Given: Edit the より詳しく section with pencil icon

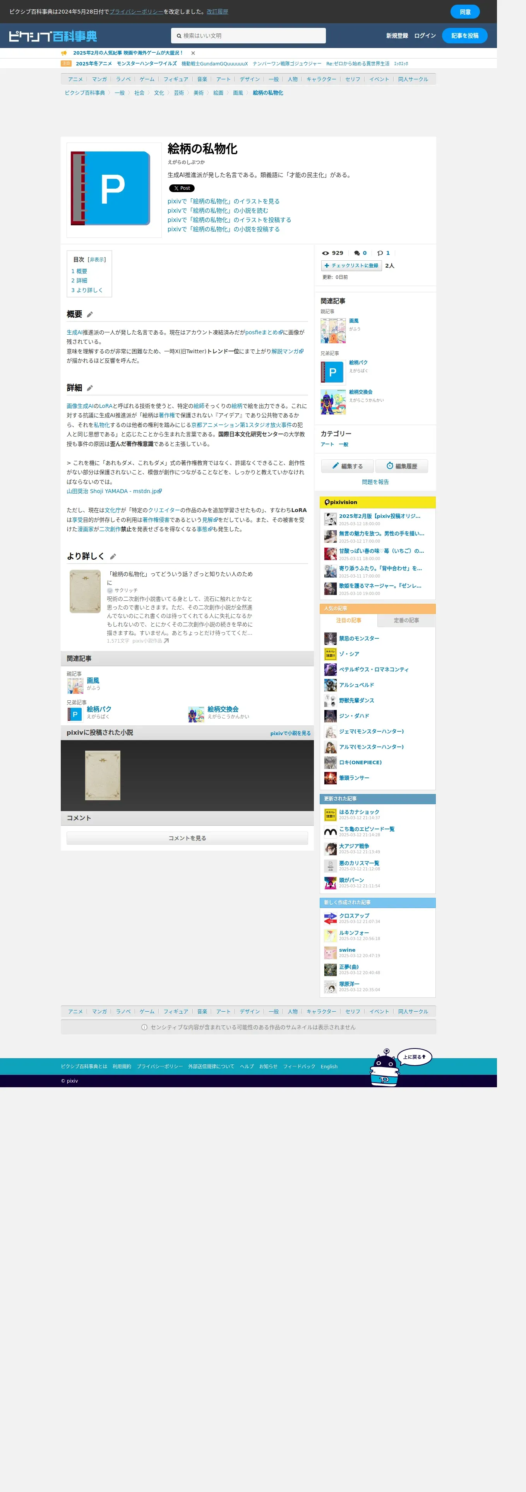Looking at the screenshot, I should [113, 557].
